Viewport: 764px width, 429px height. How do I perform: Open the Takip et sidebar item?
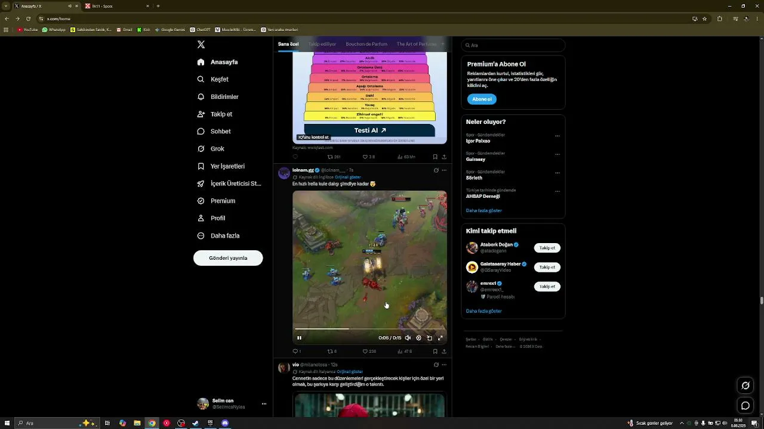pyautogui.click(x=215, y=114)
